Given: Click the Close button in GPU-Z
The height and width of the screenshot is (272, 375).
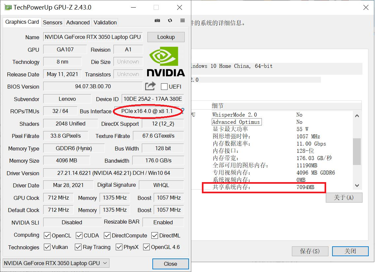Looking at the screenshot, I should tap(171, 264).
